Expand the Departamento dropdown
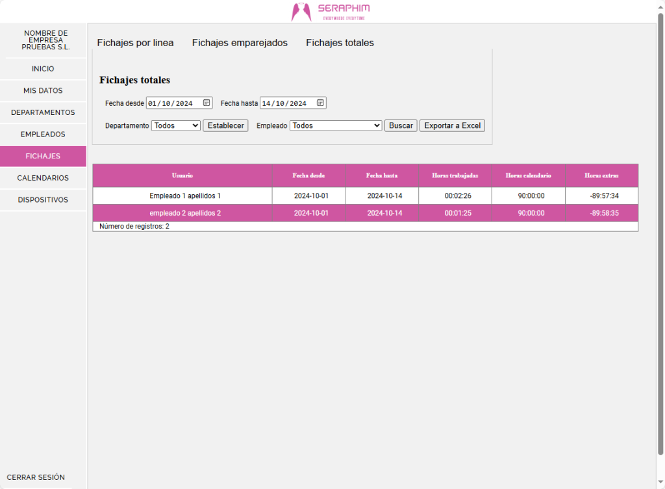Image resolution: width=665 pixels, height=489 pixels. coord(175,126)
